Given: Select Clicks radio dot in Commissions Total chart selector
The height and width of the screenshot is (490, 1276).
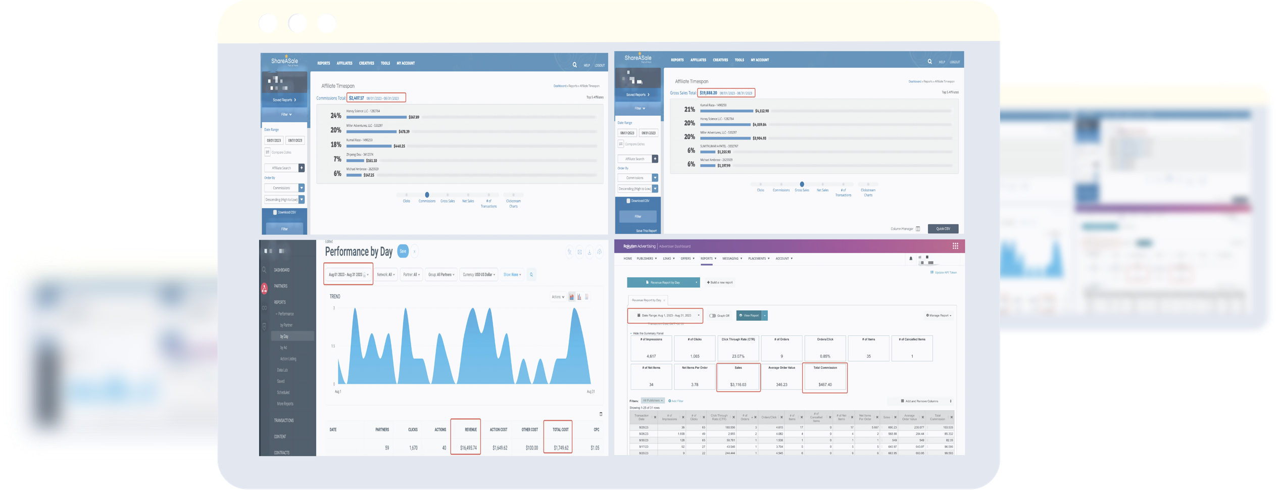Looking at the screenshot, I should pos(406,195).
